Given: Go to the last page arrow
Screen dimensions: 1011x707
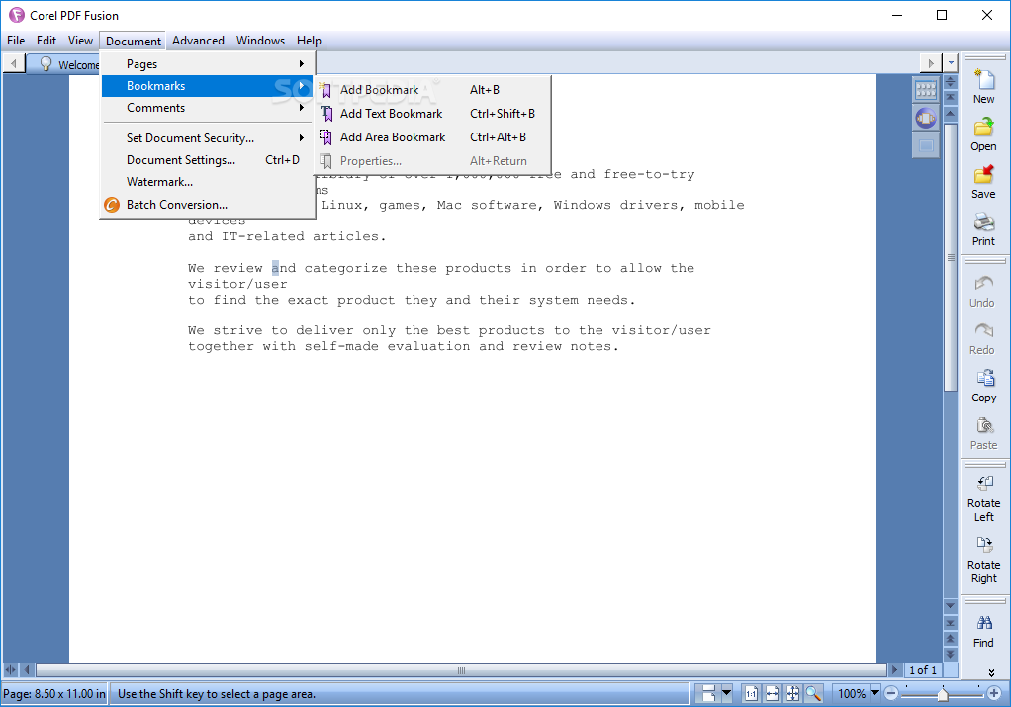Looking at the screenshot, I should [x=951, y=623].
